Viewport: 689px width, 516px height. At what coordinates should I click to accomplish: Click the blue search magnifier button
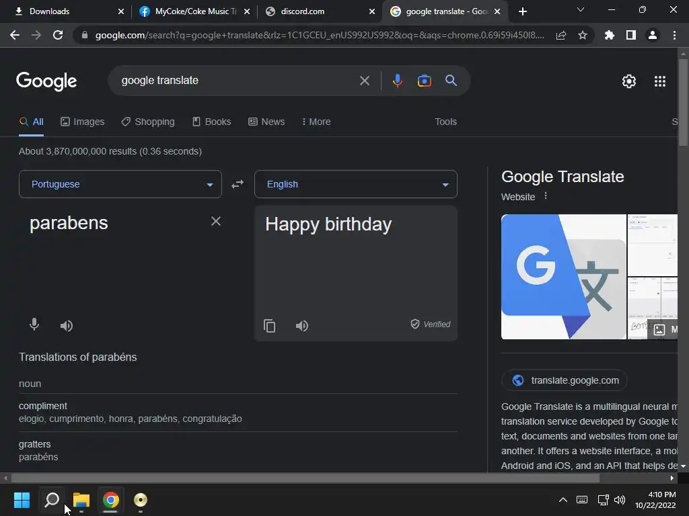coord(451,81)
